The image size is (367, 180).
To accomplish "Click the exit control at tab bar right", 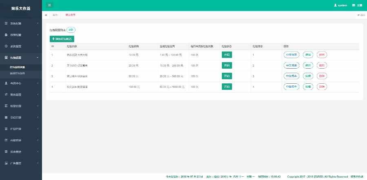I will coord(361,15).
